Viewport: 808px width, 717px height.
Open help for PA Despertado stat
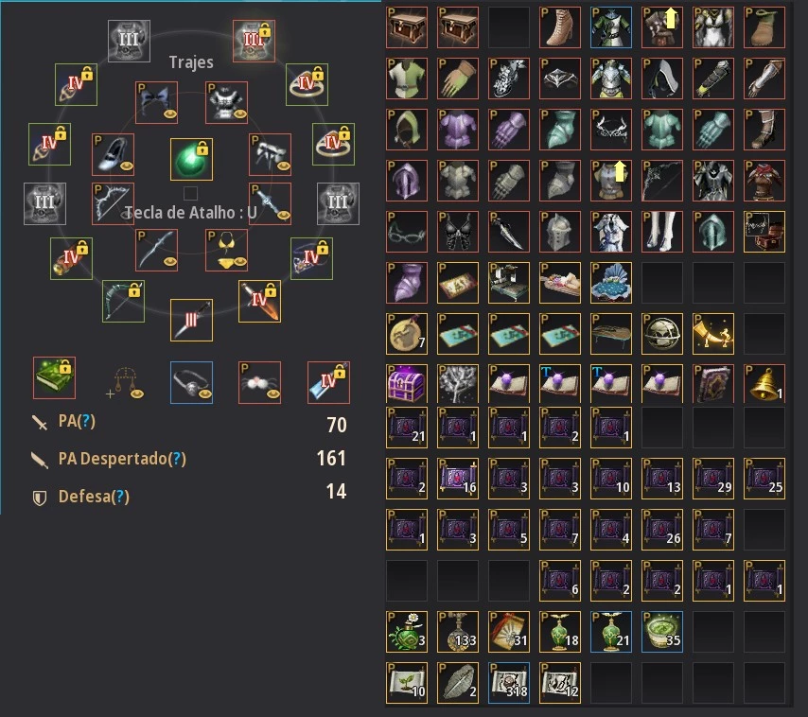(x=177, y=459)
